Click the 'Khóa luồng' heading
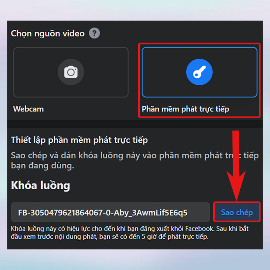The image size is (270, 270). [40, 185]
